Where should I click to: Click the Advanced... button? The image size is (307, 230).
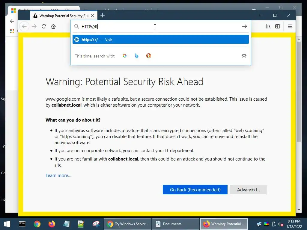[x=249, y=190]
